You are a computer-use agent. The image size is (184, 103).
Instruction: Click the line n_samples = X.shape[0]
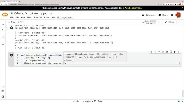(x=37, y=58)
